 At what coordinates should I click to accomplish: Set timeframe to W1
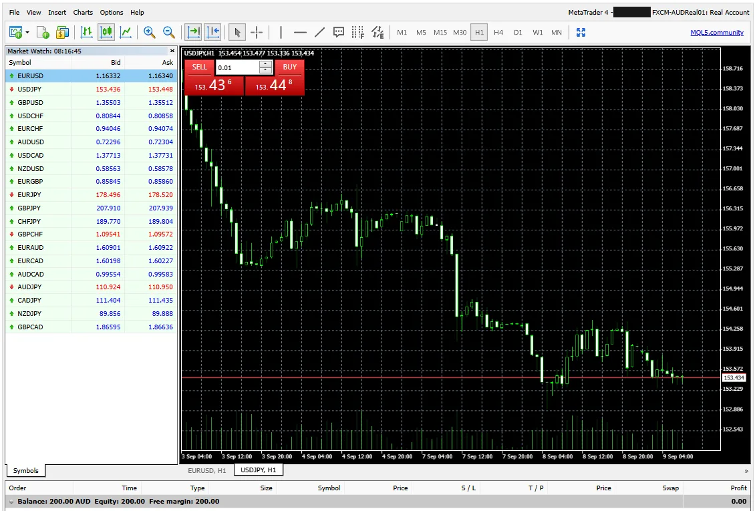(x=537, y=32)
